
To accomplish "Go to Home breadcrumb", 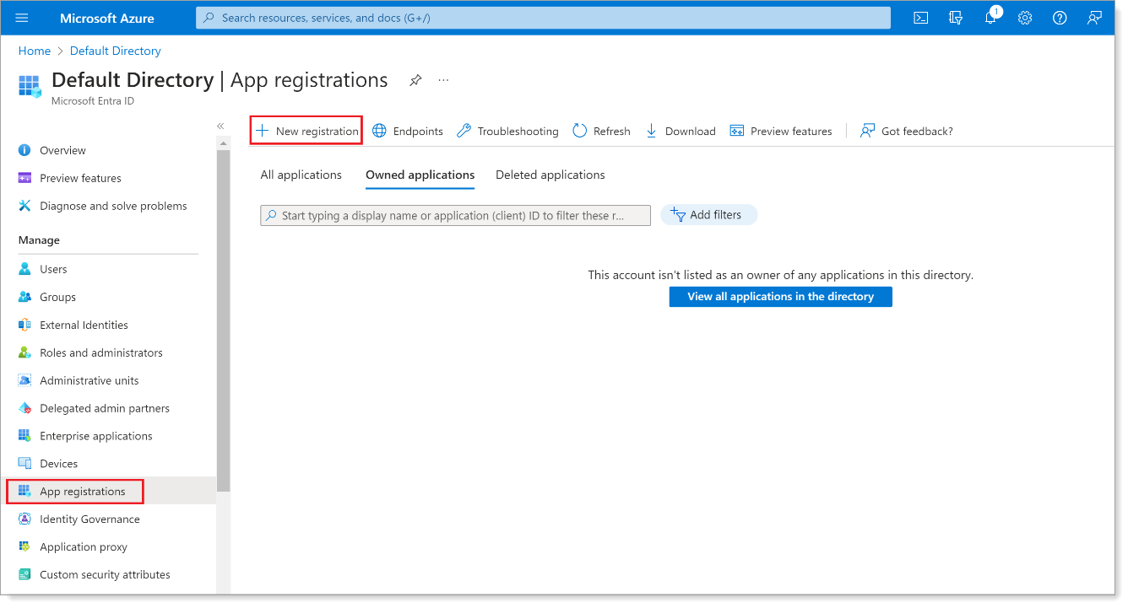I will pos(35,51).
